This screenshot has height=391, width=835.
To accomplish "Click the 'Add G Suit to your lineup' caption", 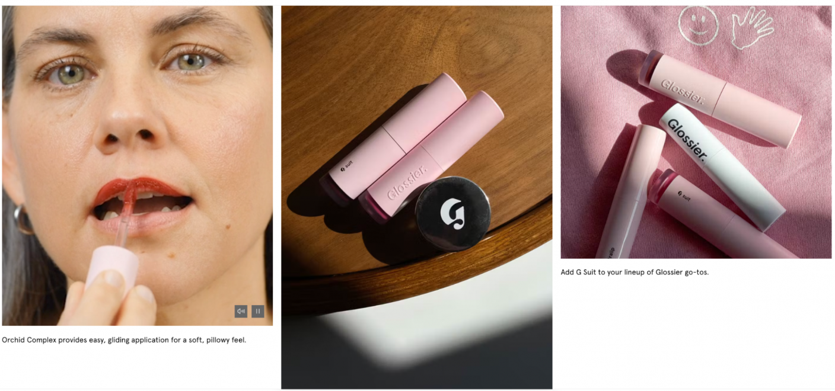I will 635,273.
